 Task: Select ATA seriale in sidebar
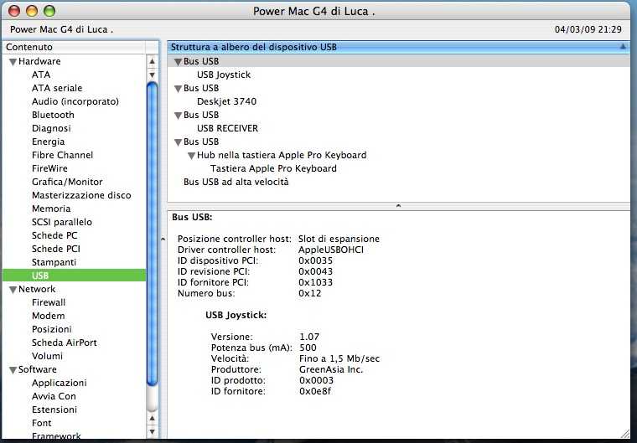pyautogui.click(x=57, y=88)
